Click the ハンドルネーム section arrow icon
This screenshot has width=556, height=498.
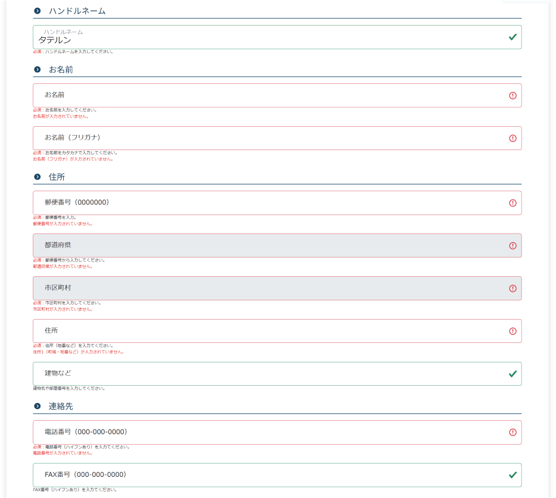point(37,11)
